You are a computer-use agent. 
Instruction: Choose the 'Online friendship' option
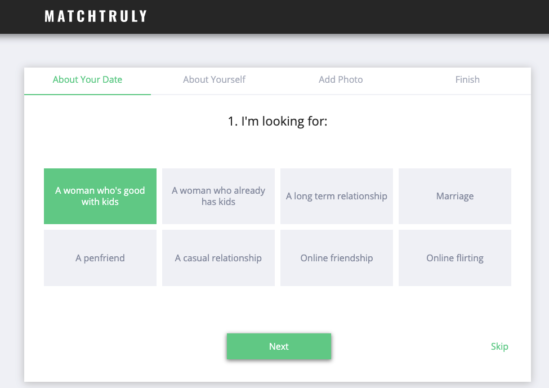pyautogui.click(x=337, y=258)
